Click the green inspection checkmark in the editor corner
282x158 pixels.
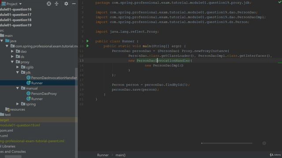[x=280, y=2]
